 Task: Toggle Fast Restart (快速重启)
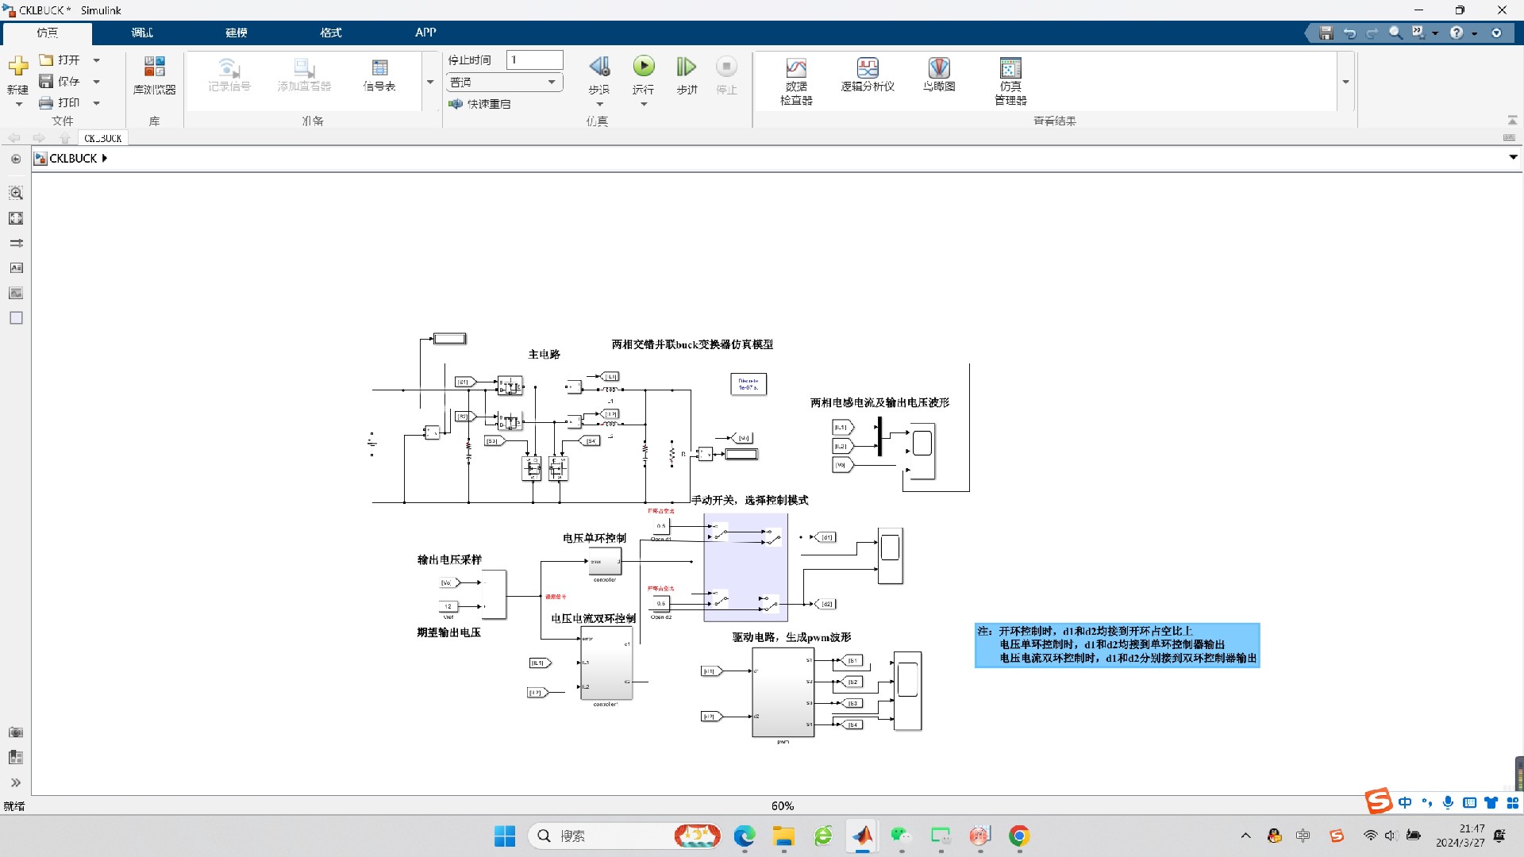(480, 104)
